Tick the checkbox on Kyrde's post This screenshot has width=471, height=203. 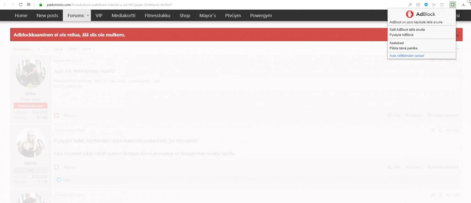[57, 167]
